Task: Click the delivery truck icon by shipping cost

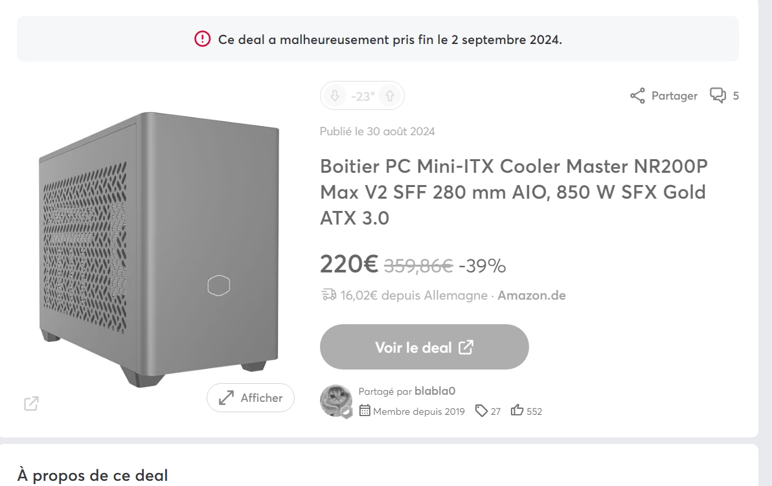Action: 328,295
